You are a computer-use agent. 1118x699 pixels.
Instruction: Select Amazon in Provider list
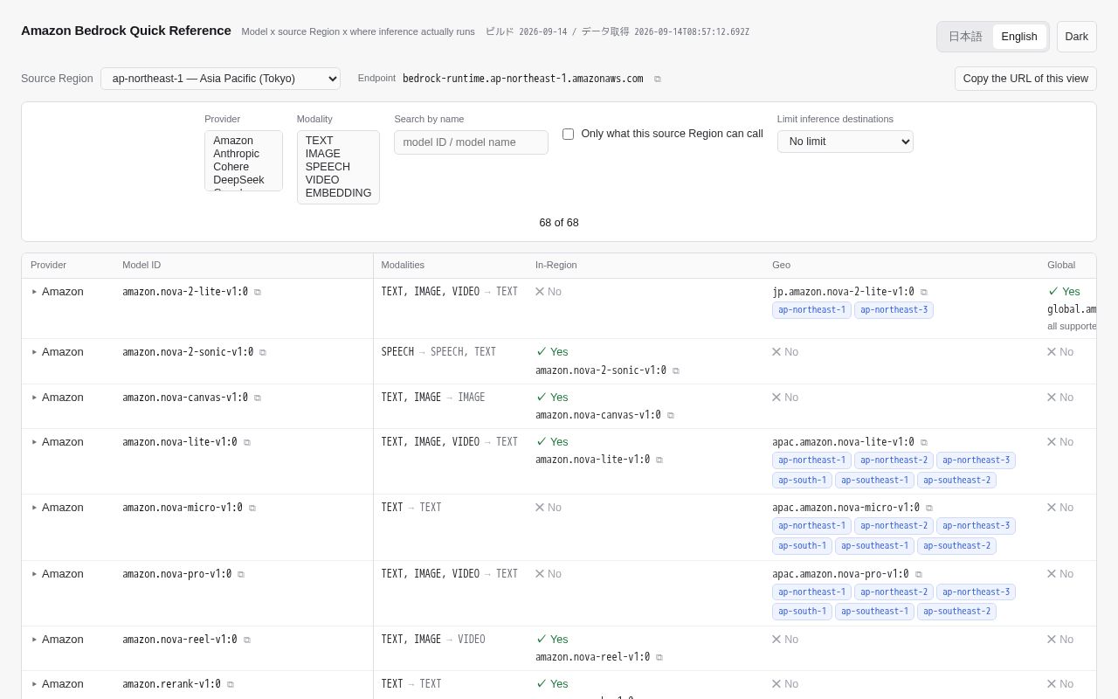[x=243, y=141]
